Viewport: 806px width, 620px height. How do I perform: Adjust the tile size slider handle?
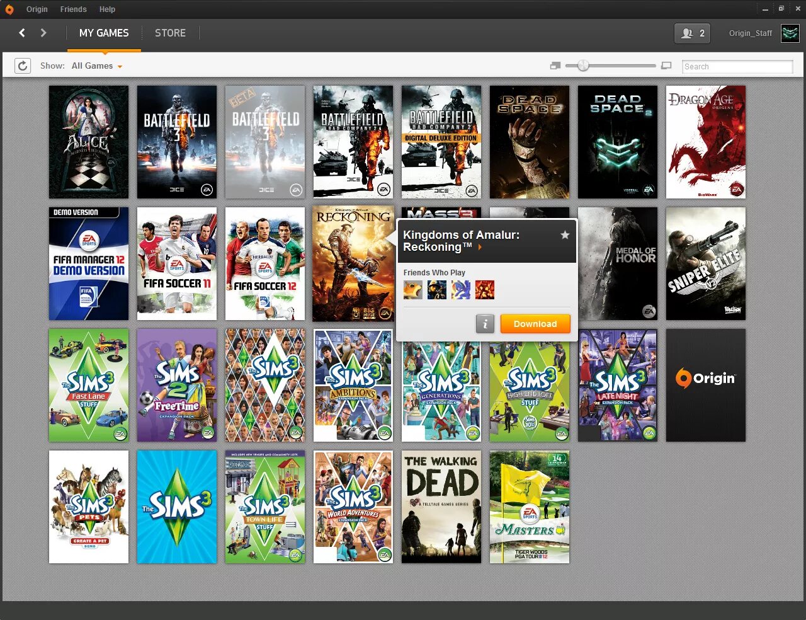[583, 66]
